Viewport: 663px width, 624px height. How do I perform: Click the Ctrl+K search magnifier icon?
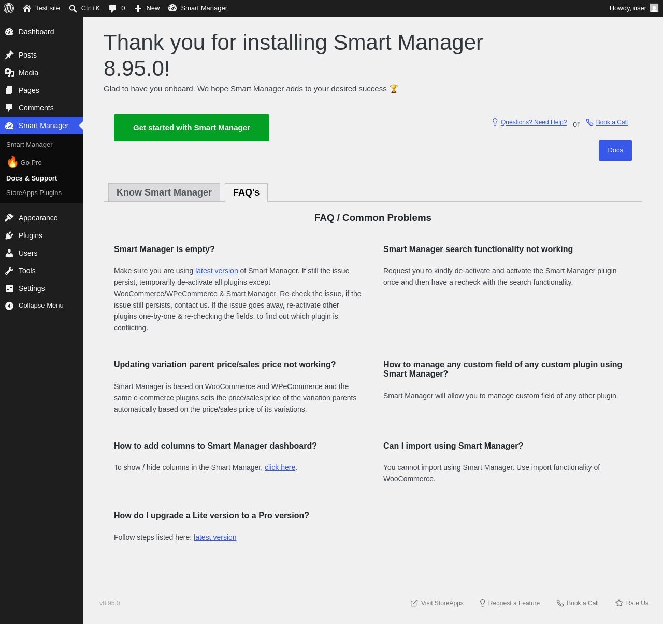pos(73,8)
